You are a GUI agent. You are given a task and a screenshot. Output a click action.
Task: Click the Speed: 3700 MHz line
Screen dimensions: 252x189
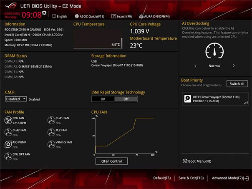point(16,40)
